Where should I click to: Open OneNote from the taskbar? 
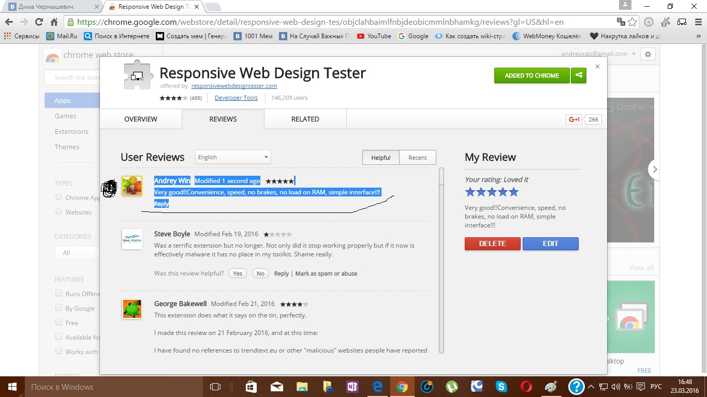click(x=352, y=387)
